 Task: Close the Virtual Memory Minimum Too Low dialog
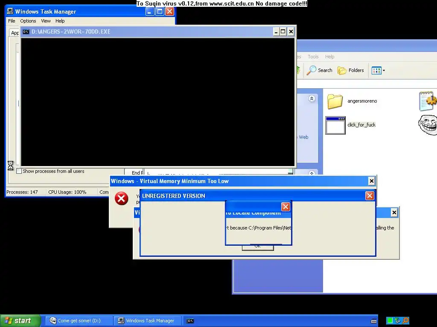pyautogui.click(x=372, y=181)
